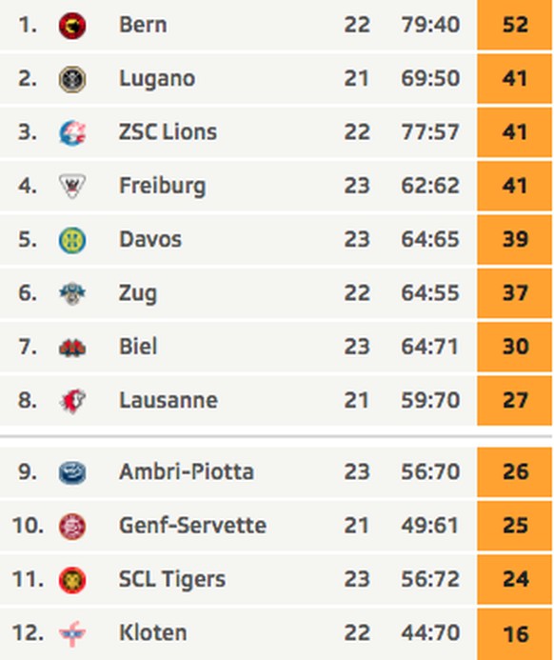Image resolution: width=554 pixels, height=660 pixels.
Task: Click the Davos team logo
Action: click(x=72, y=240)
